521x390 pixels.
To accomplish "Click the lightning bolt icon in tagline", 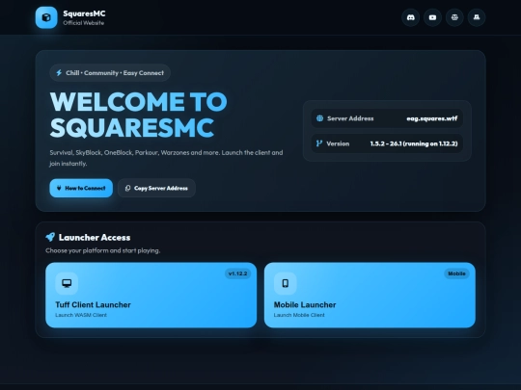I will coord(59,72).
